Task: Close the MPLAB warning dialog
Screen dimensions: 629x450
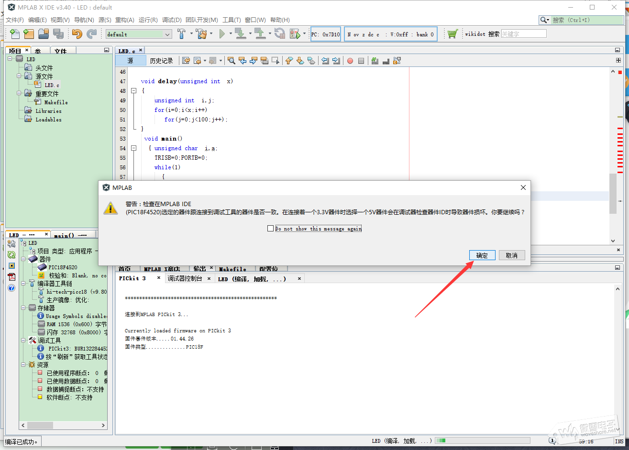Action: [x=523, y=187]
